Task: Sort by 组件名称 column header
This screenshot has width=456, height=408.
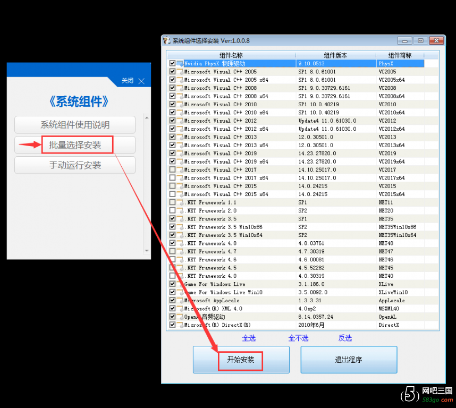Action: click(231, 55)
